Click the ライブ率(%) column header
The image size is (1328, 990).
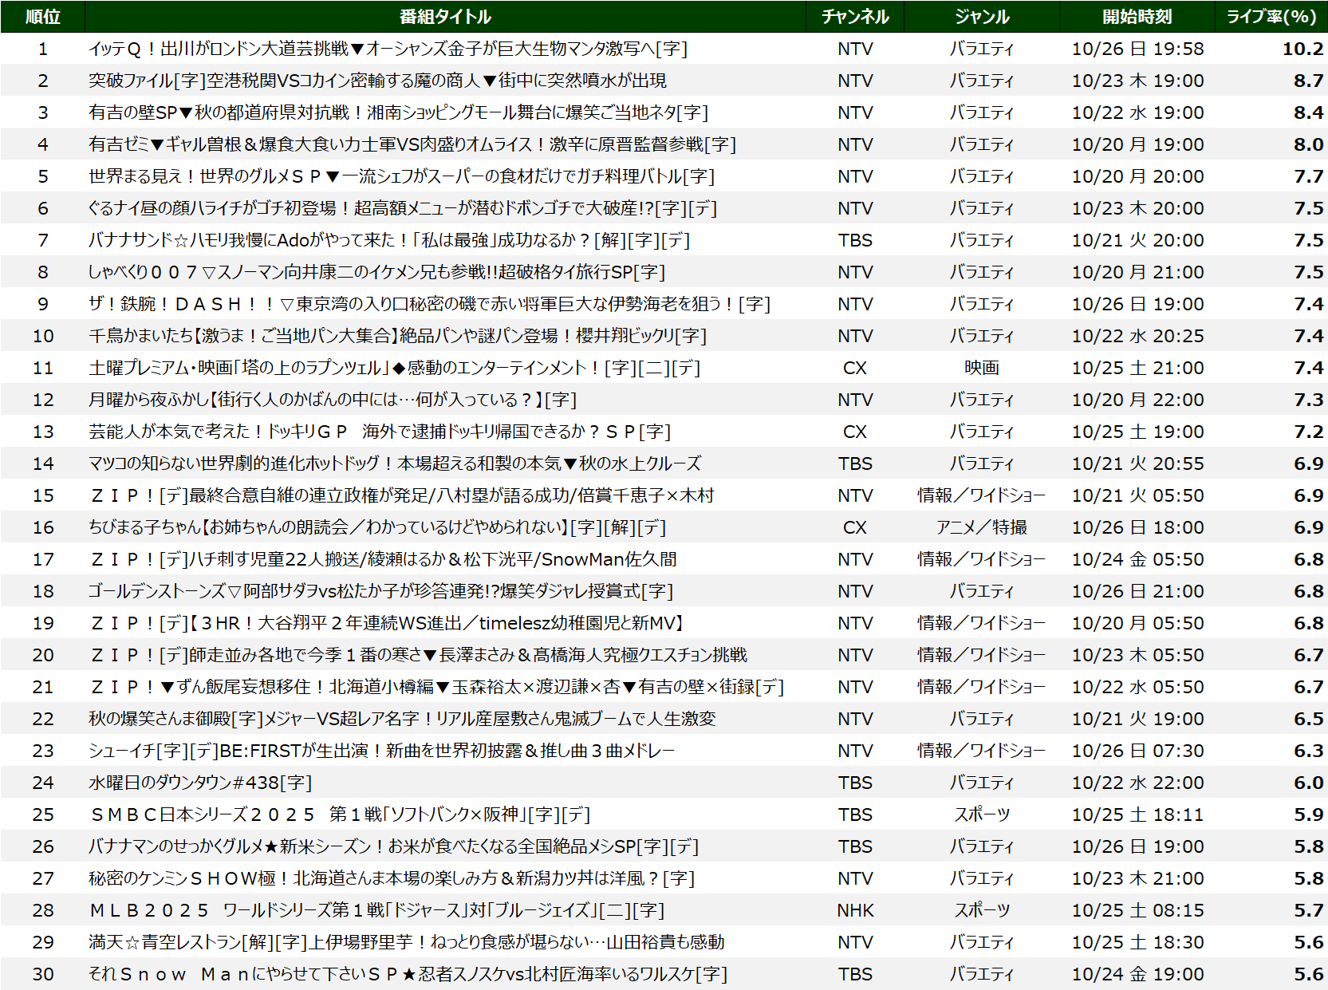(x=1271, y=17)
